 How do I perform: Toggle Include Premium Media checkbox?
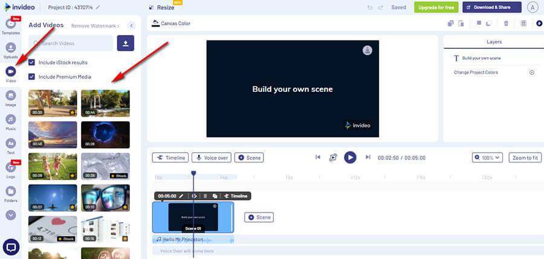(32, 77)
